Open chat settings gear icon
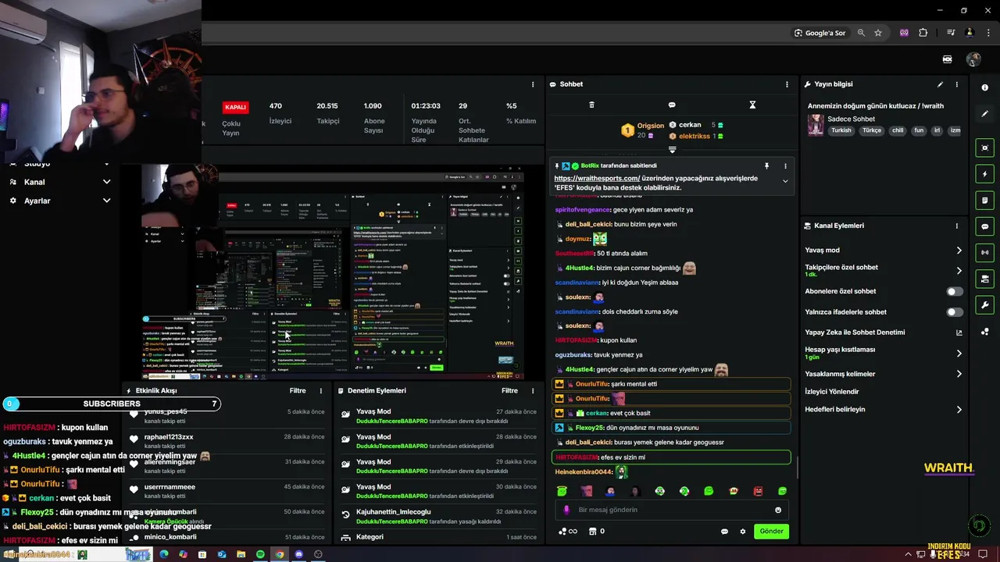 pyautogui.click(x=743, y=532)
